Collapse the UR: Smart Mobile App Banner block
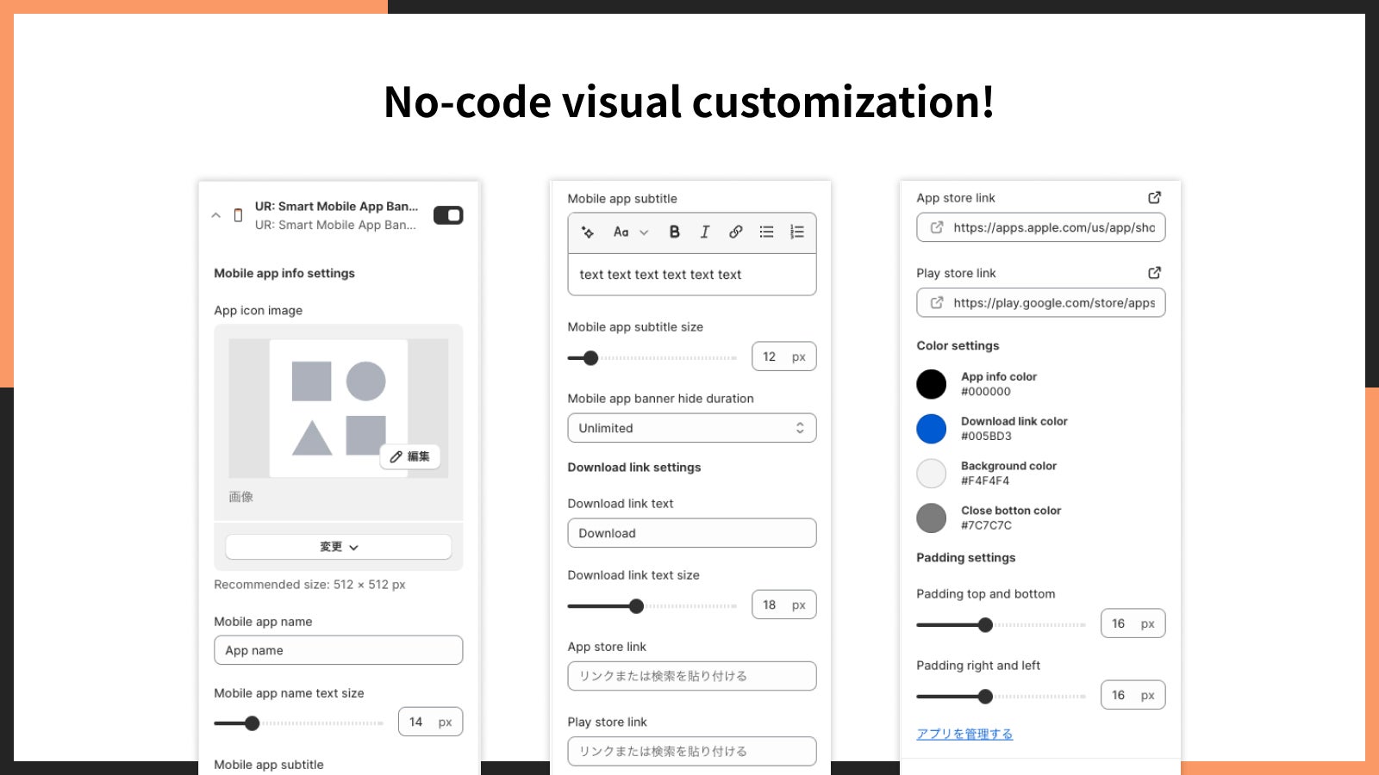 [216, 215]
